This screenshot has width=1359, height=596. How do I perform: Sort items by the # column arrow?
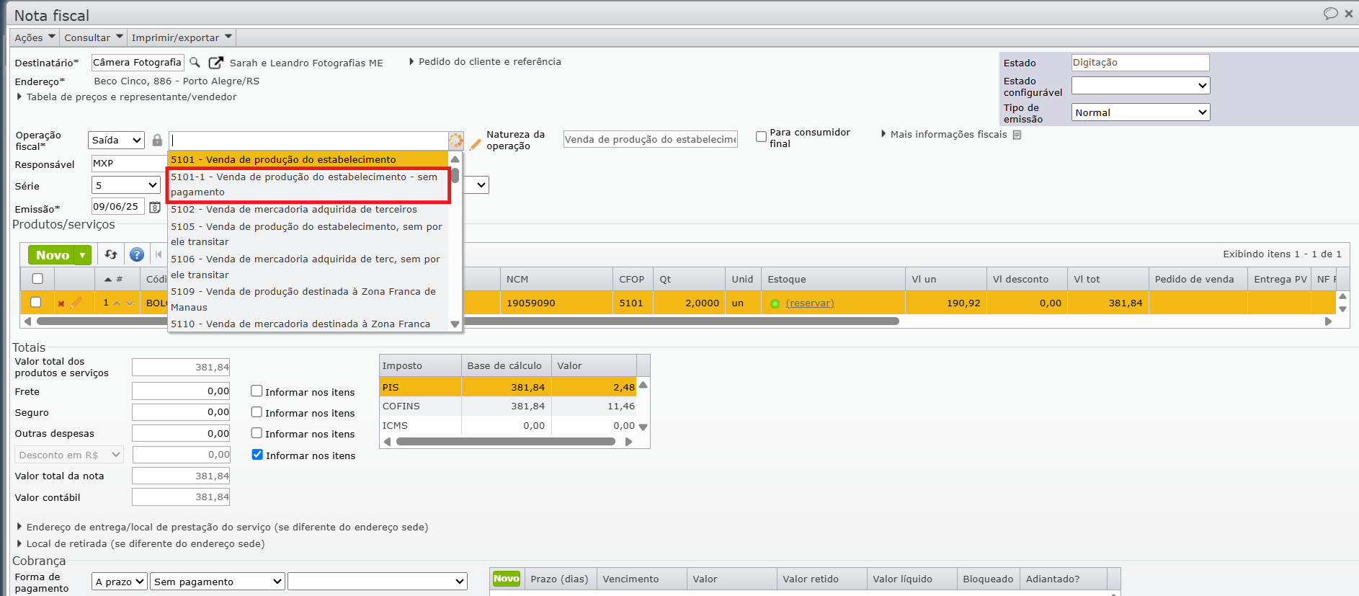click(x=108, y=279)
